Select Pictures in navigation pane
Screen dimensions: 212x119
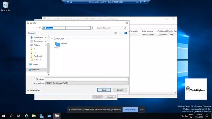[x=37, y=45]
